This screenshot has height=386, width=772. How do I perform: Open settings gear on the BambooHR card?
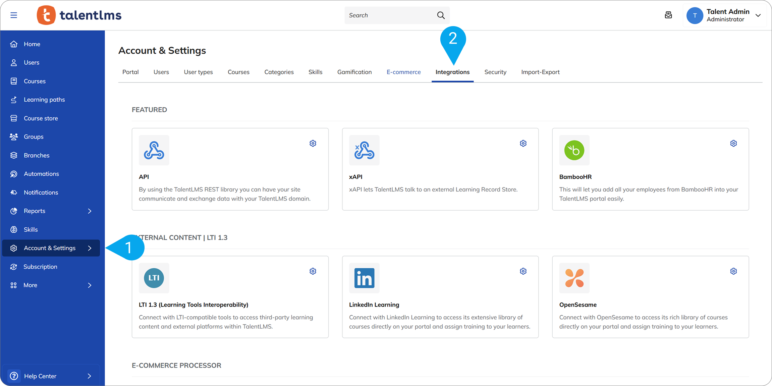pos(733,143)
